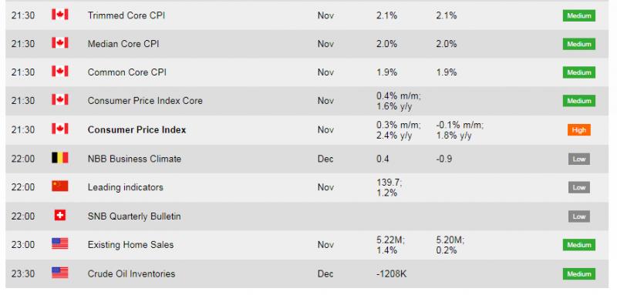The image size is (617, 295).
Task: Open the Existing Home Sales event
Action: pyautogui.click(x=130, y=245)
